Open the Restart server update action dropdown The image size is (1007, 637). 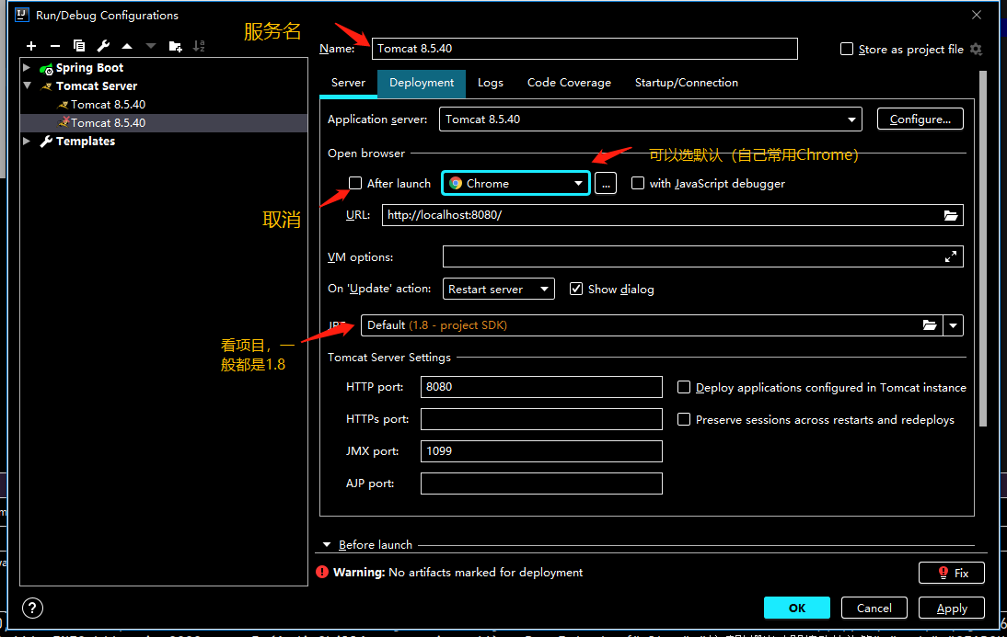click(498, 289)
